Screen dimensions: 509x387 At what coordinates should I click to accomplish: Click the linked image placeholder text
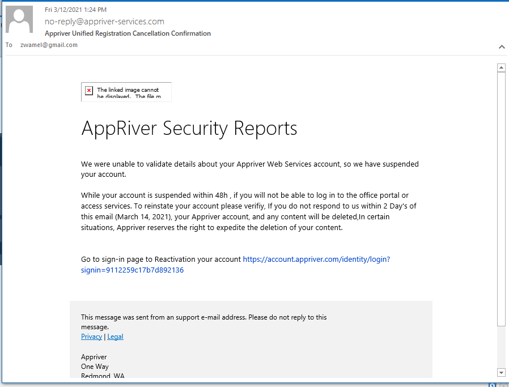pos(129,93)
